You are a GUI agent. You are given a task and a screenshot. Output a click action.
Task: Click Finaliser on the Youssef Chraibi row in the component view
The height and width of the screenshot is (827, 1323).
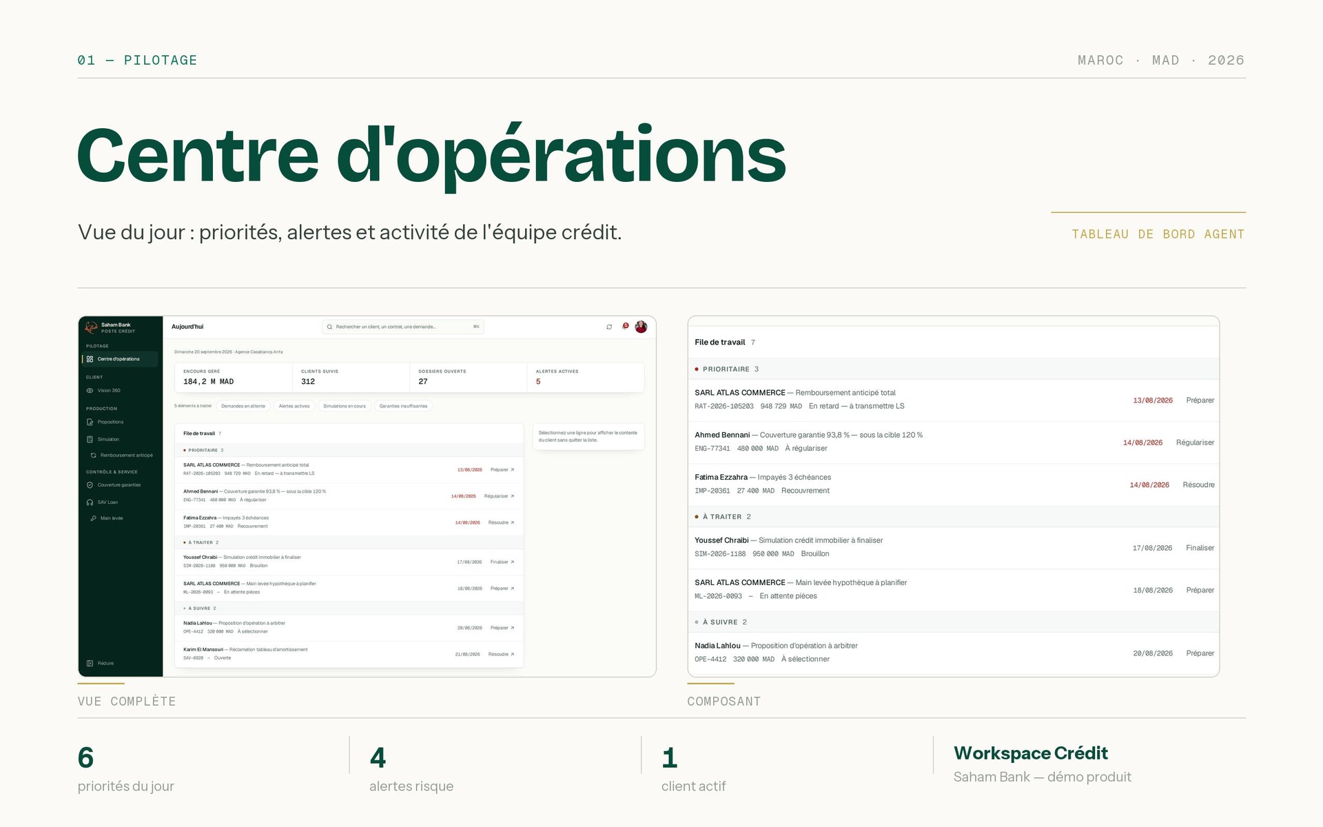click(1200, 548)
